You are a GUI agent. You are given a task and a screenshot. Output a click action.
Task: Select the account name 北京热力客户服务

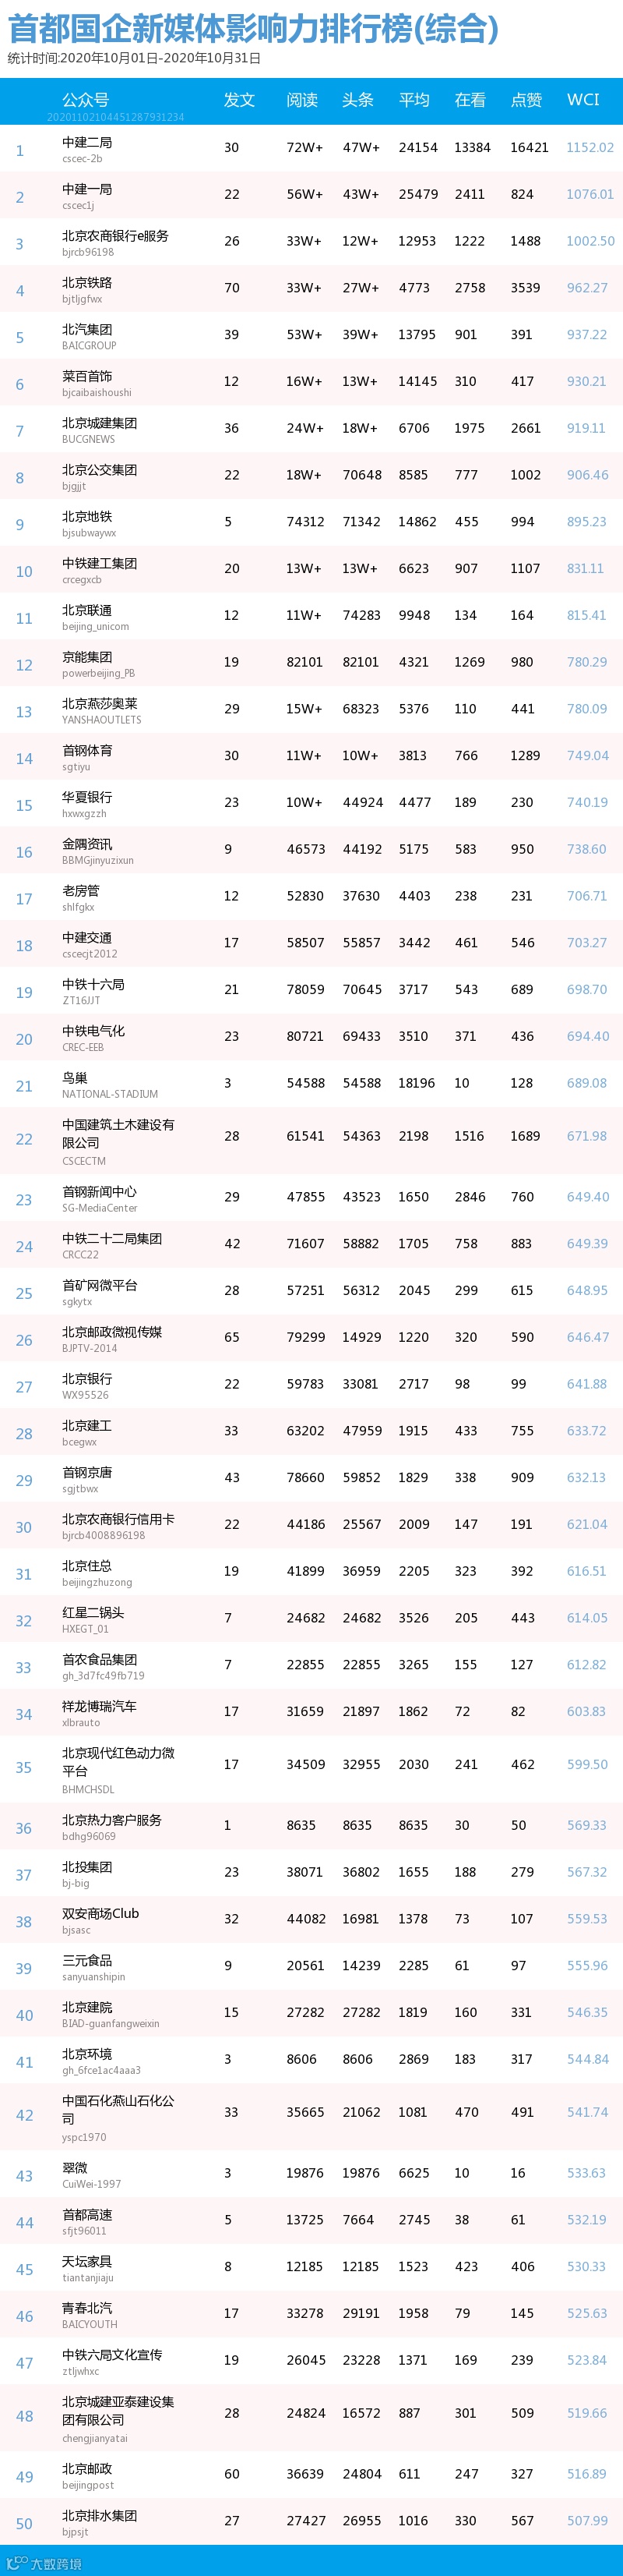click(112, 1821)
